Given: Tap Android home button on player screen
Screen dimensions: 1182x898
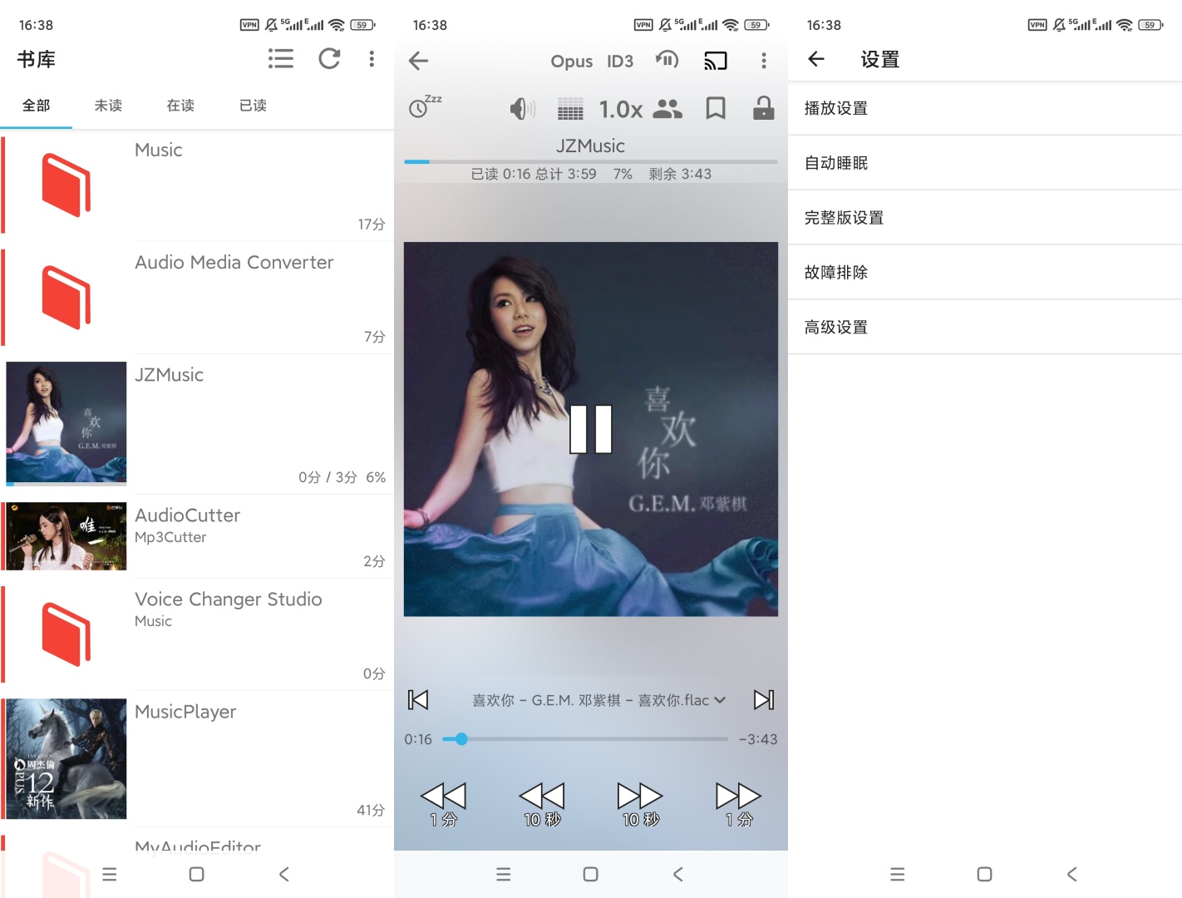Looking at the screenshot, I should click(591, 874).
